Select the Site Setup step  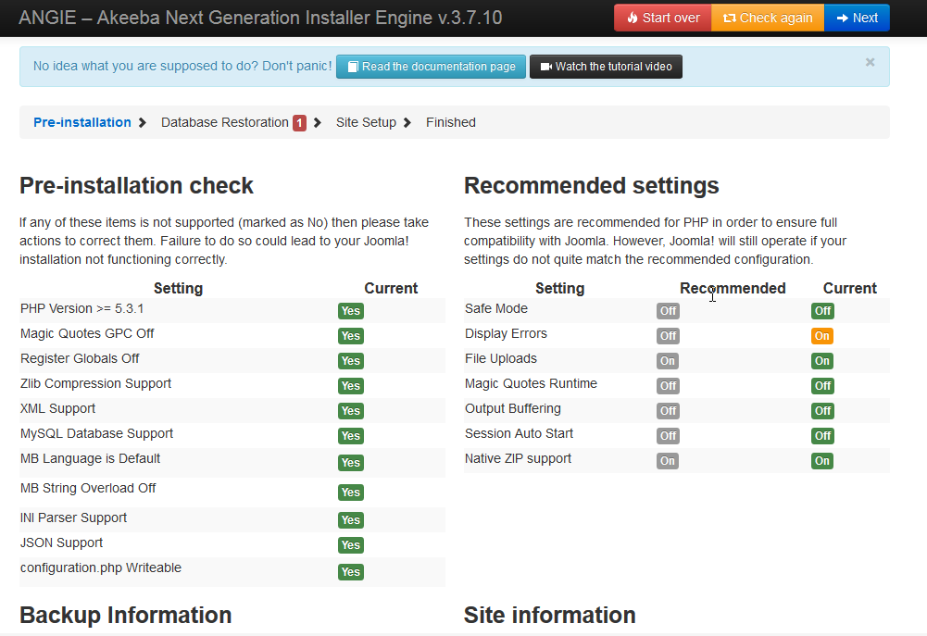[366, 122]
